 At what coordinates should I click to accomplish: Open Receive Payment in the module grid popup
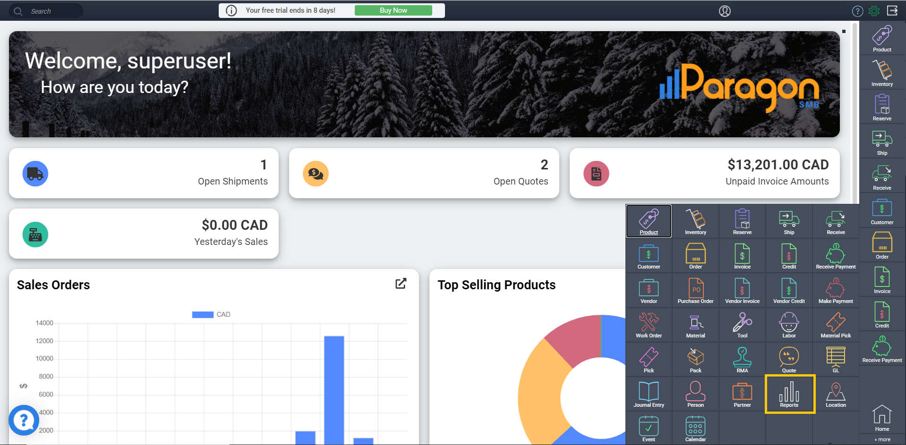[x=836, y=256]
